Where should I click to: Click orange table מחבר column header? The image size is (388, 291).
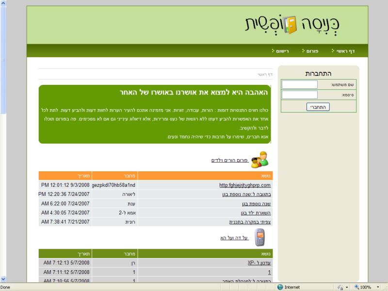point(114,176)
